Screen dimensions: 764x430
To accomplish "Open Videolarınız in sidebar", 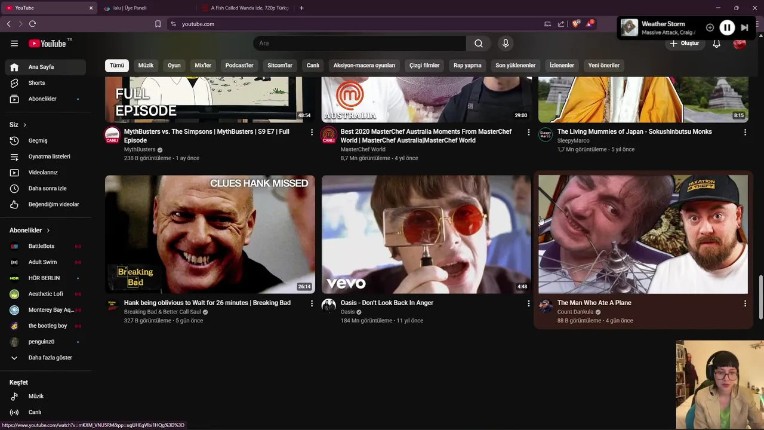I will [x=45, y=173].
